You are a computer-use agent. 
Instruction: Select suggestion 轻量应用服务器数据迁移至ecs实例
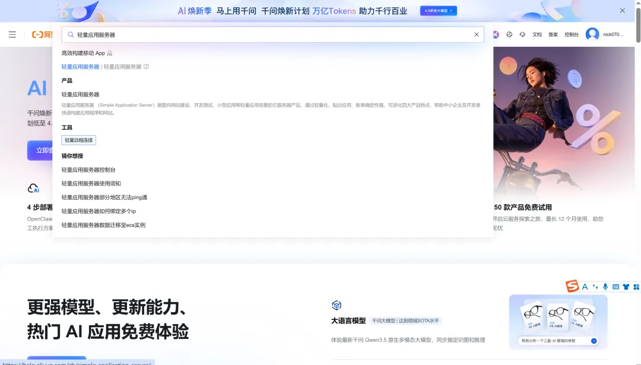103,225
